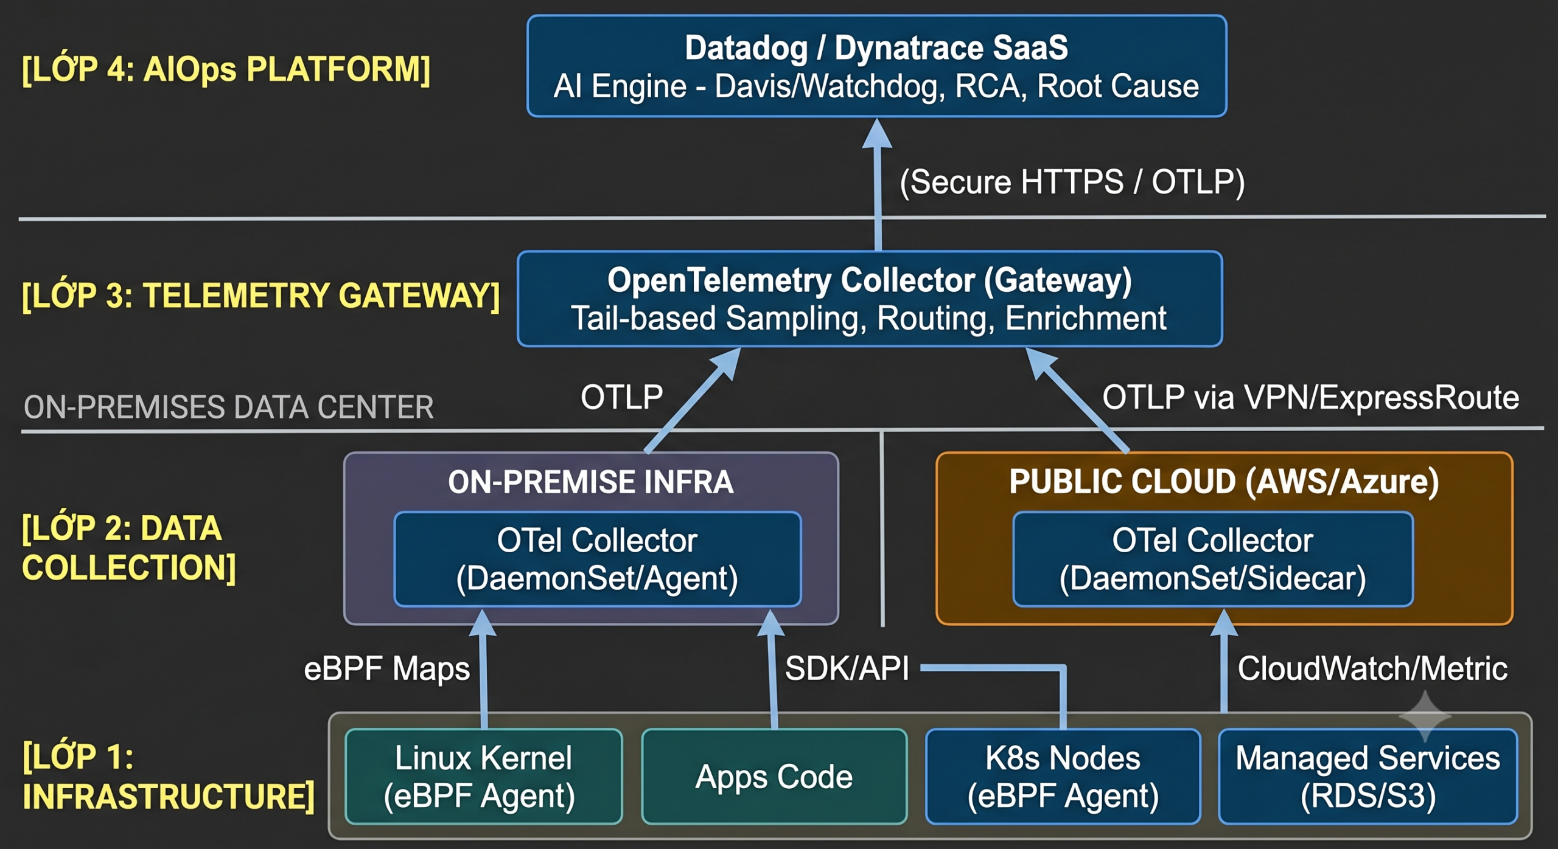This screenshot has width=1558, height=849.
Task: Click the K8s Nodes (eBPF Agent) box
Action: (x=1063, y=776)
